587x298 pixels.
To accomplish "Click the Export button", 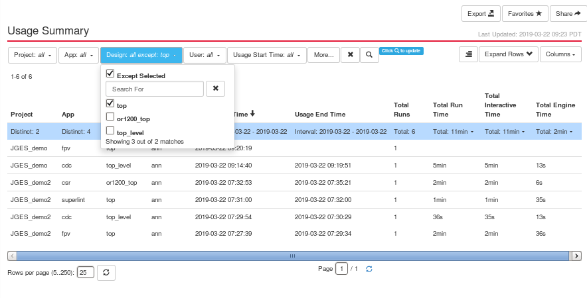I will (481, 14).
